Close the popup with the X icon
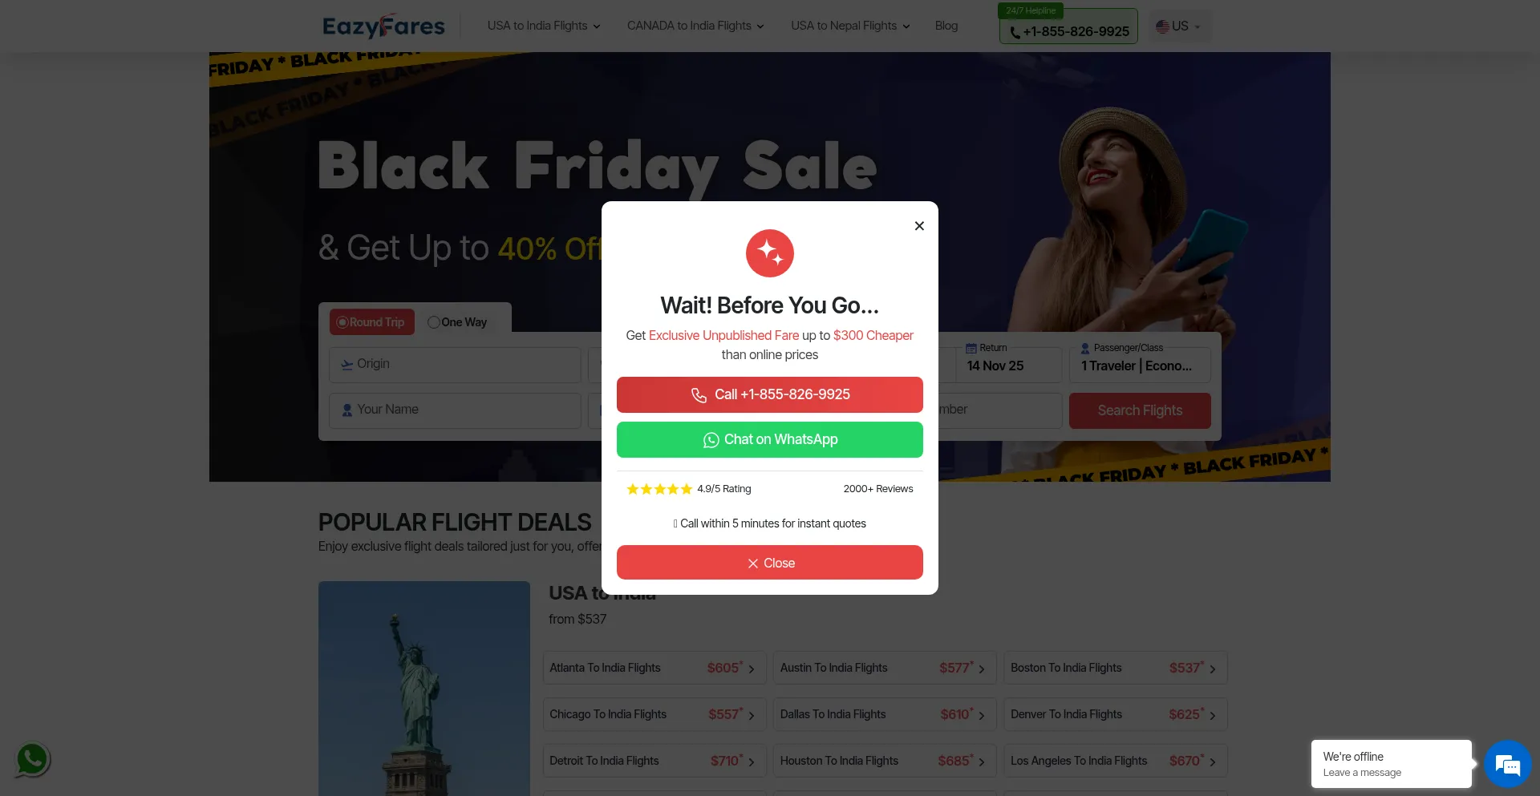Image resolution: width=1540 pixels, height=796 pixels. (919, 226)
